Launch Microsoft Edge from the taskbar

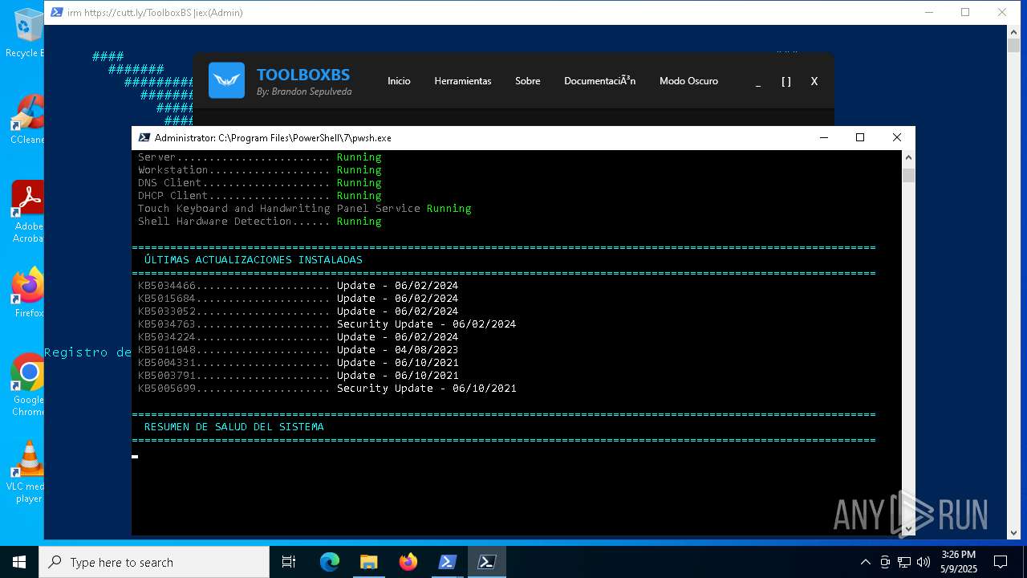click(330, 562)
